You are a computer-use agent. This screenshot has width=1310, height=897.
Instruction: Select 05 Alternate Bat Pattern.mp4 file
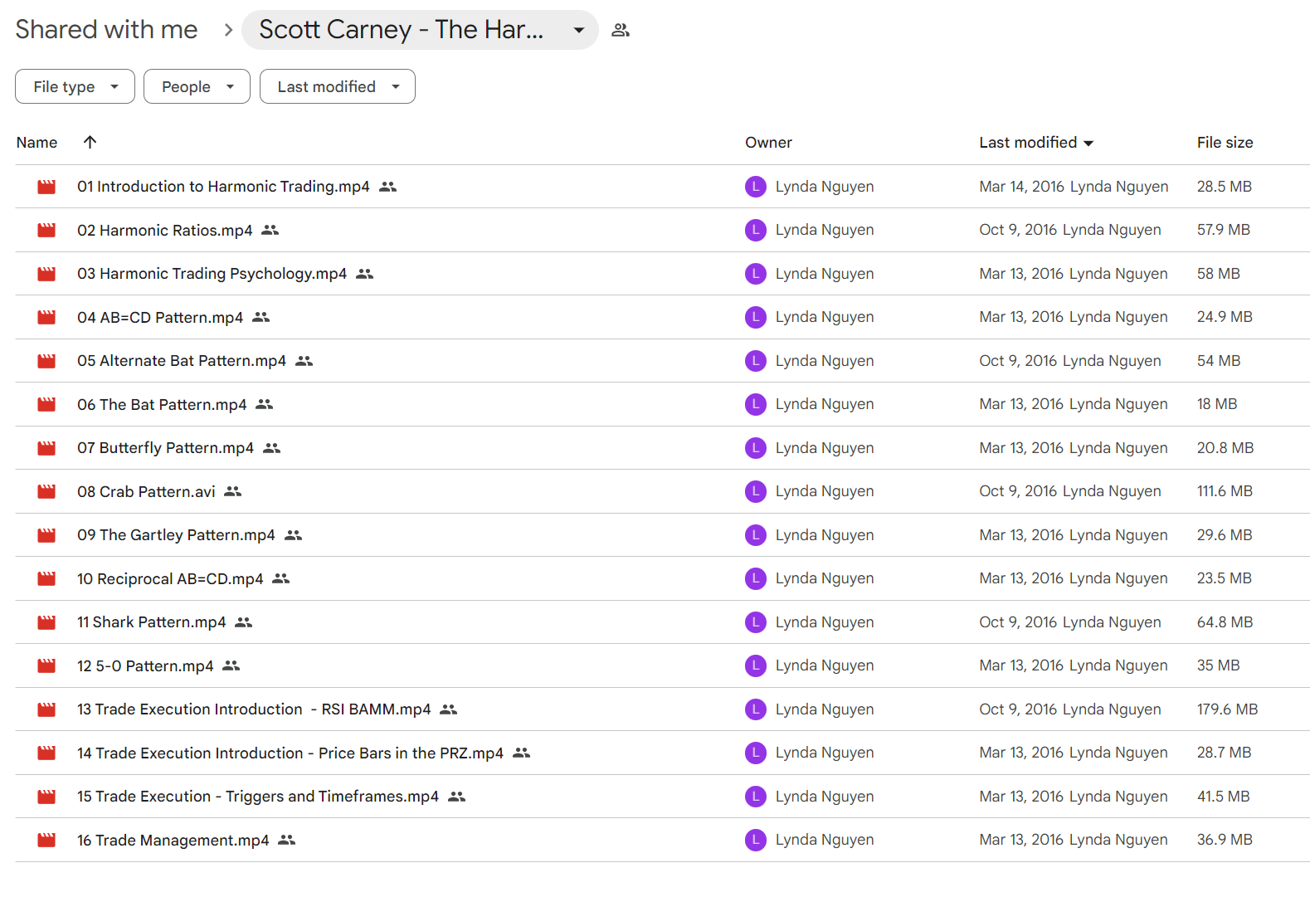point(182,361)
